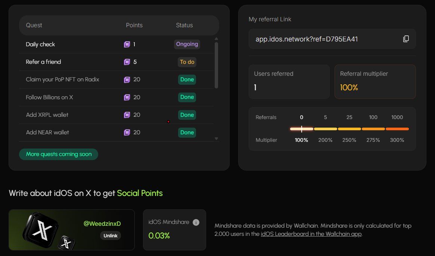435x256 pixels.
Task: Click the points cube icon in Claim your PoP NFT row
Action: 127,79
